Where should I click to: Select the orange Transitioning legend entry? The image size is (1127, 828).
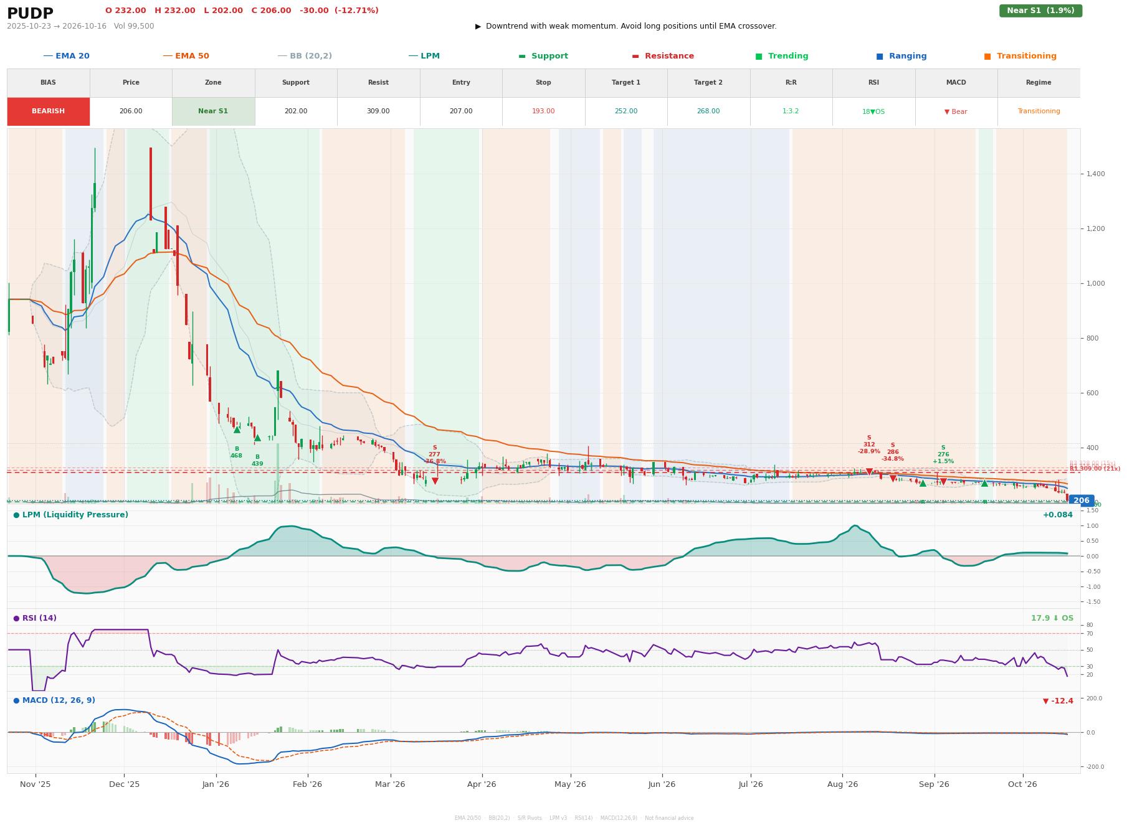(x=1020, y=56)
